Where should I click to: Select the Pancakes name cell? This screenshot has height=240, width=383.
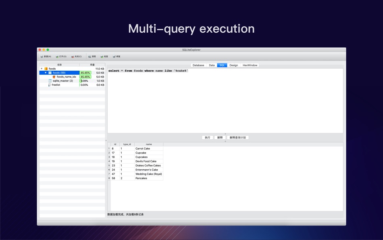(x=149, y=178)
